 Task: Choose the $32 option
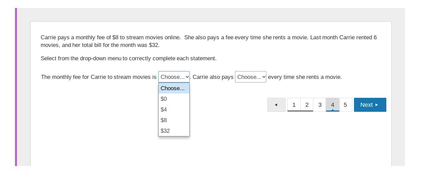tap(165, 131)
